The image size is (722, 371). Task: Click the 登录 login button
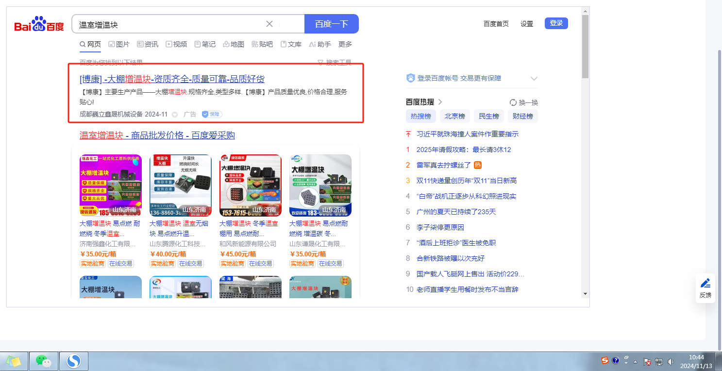[556, 23]
